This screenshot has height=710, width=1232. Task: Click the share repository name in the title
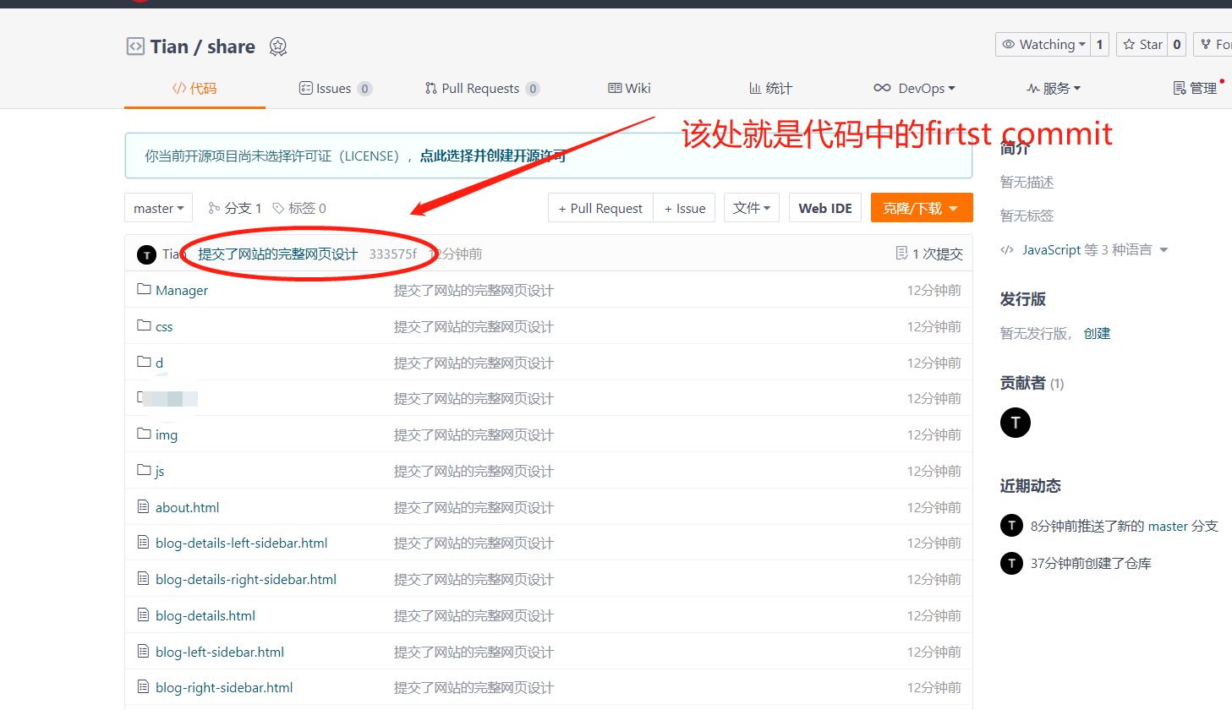[x=231, y=46]
